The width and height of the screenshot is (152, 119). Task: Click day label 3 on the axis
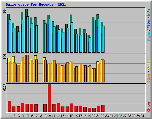19,116
